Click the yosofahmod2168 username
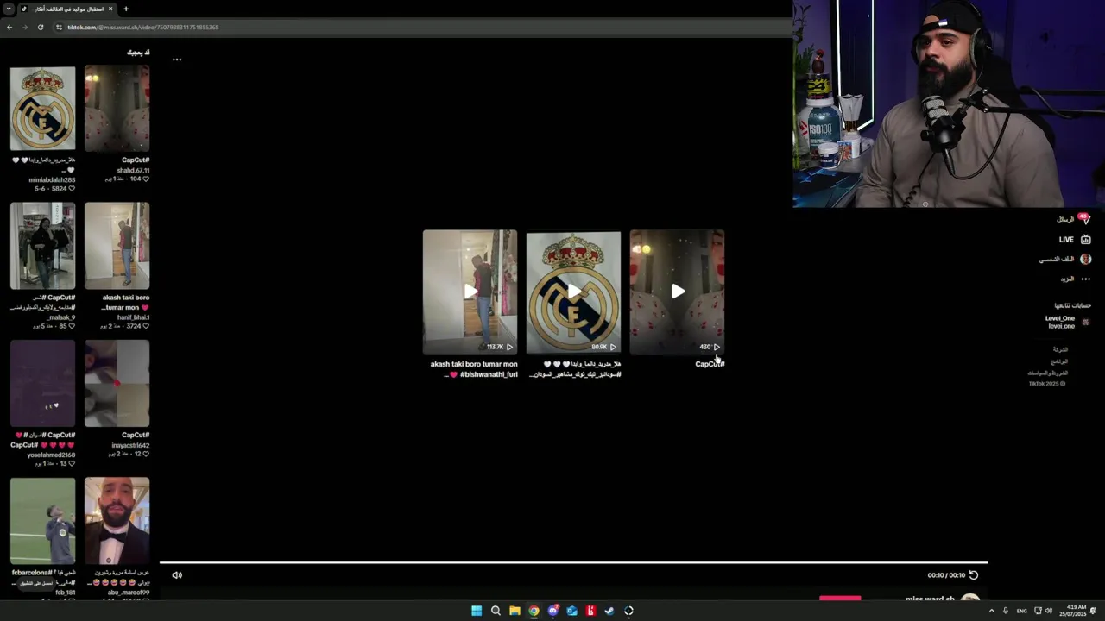The width and height of the screenshot is (1105, 621). (x=51, y=455)
